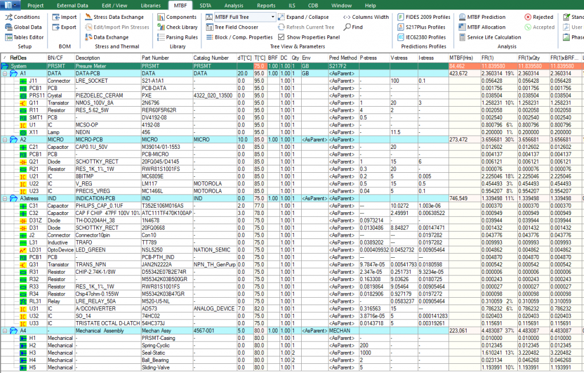The image size is (584, 373).
Task: Toggle Show Properties Panel checkbox
Action: [281, 37]
